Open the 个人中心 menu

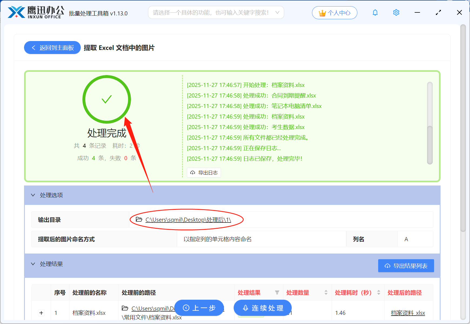click(334, 12)
